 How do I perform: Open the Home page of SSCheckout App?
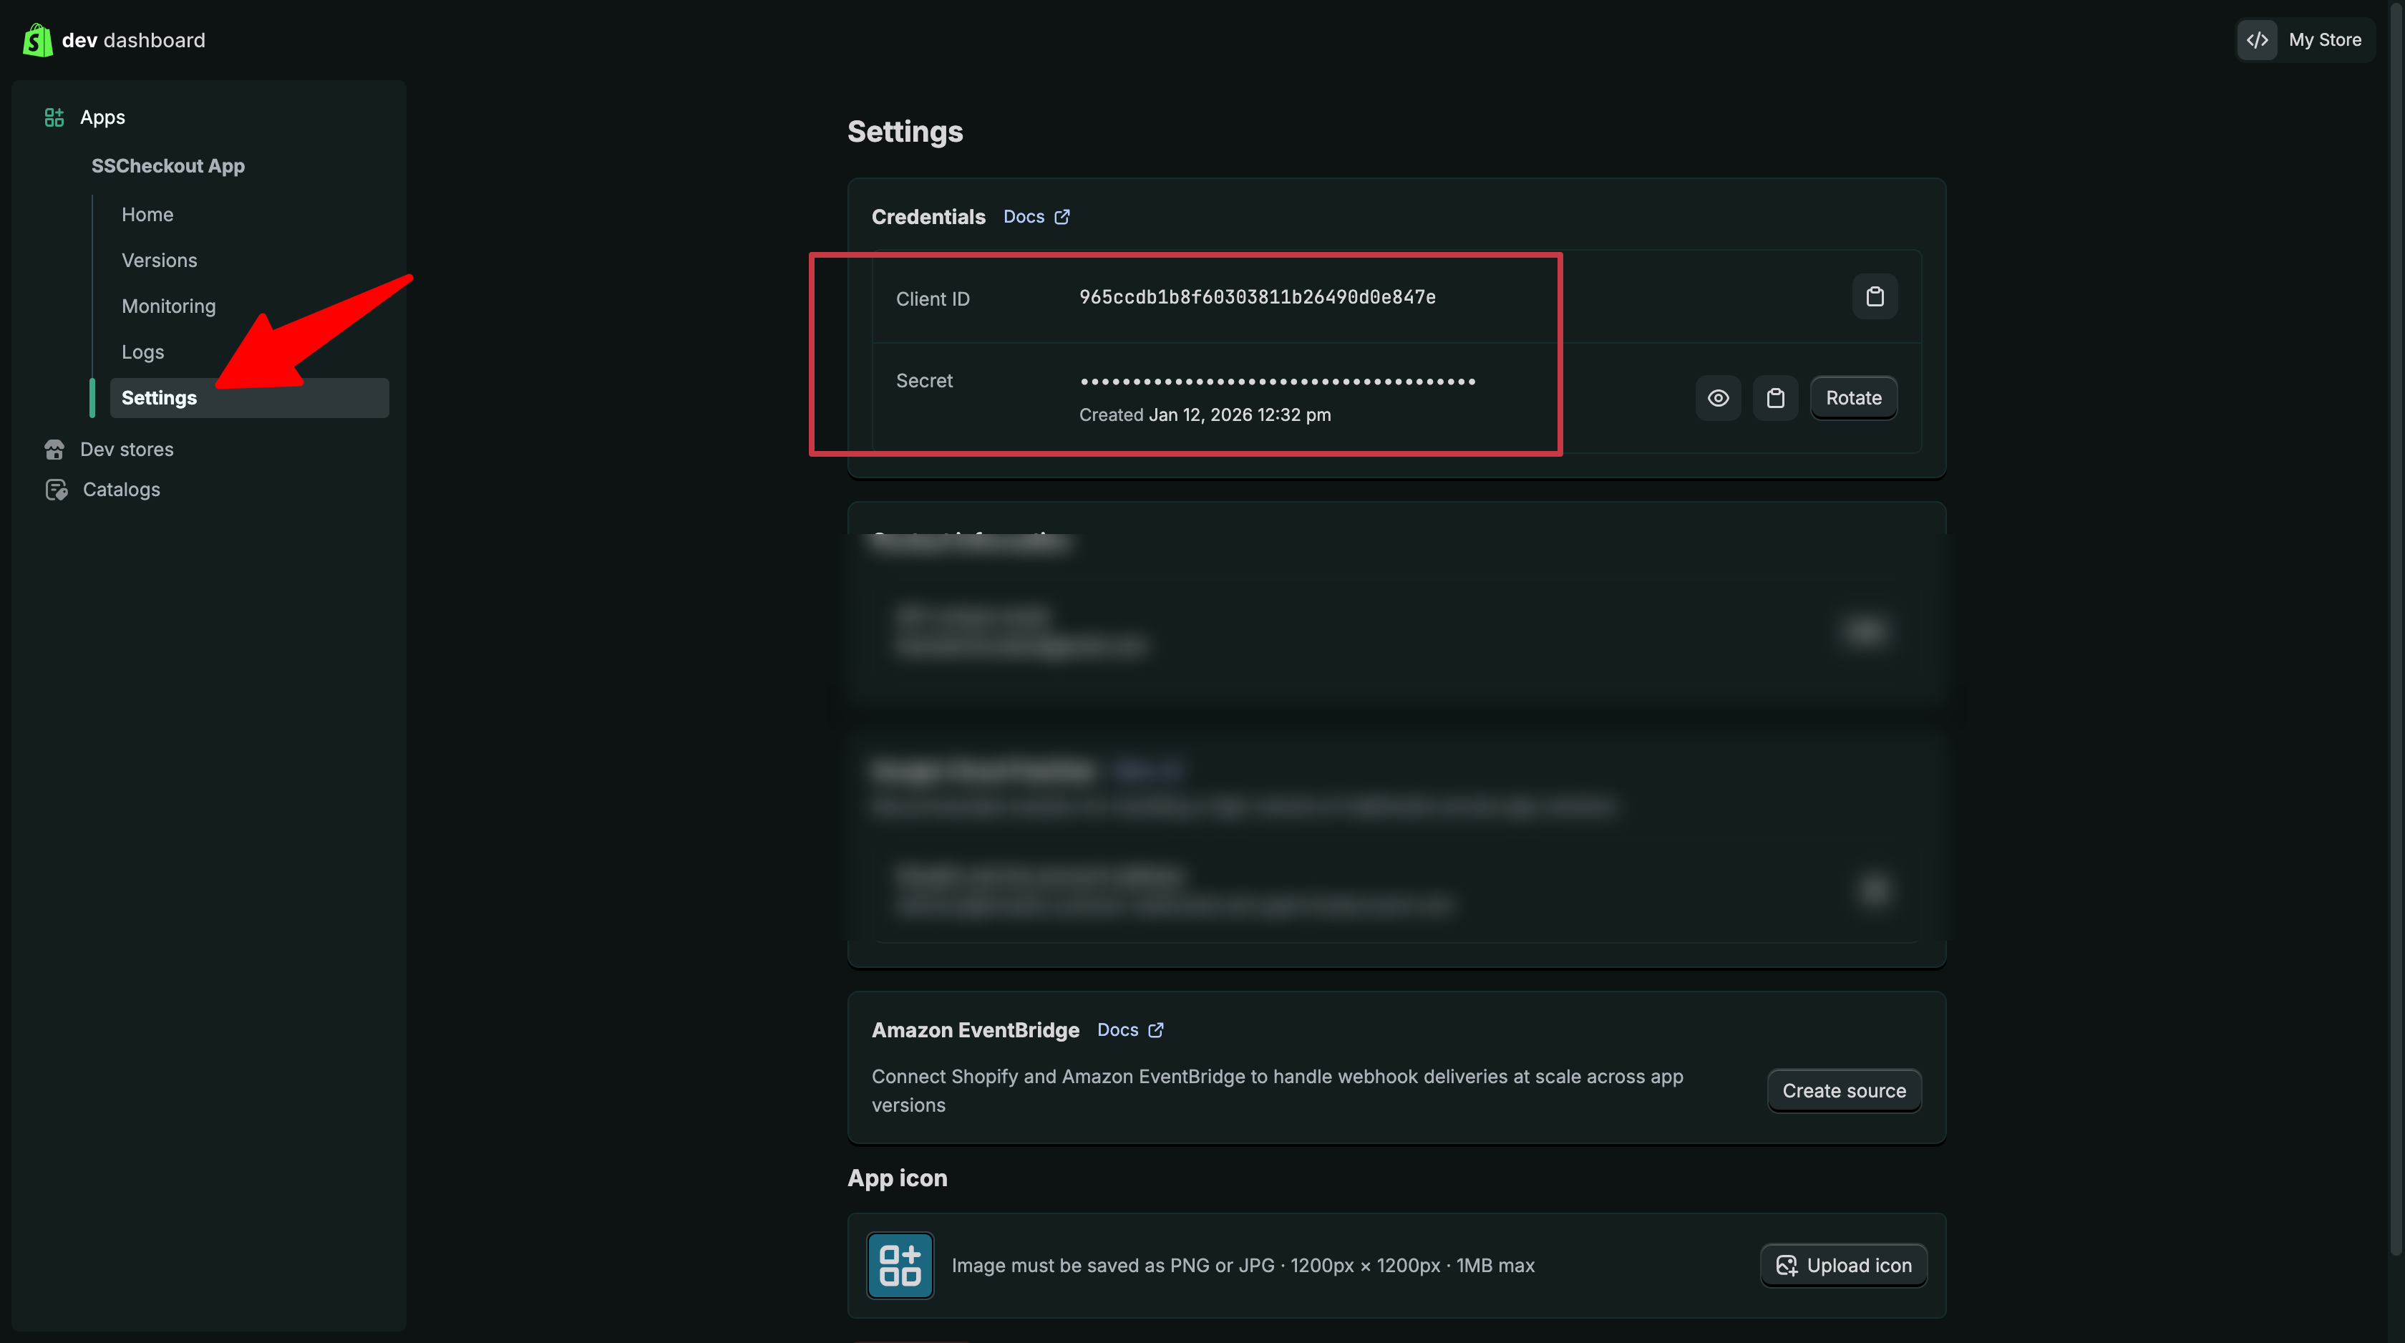147,214
